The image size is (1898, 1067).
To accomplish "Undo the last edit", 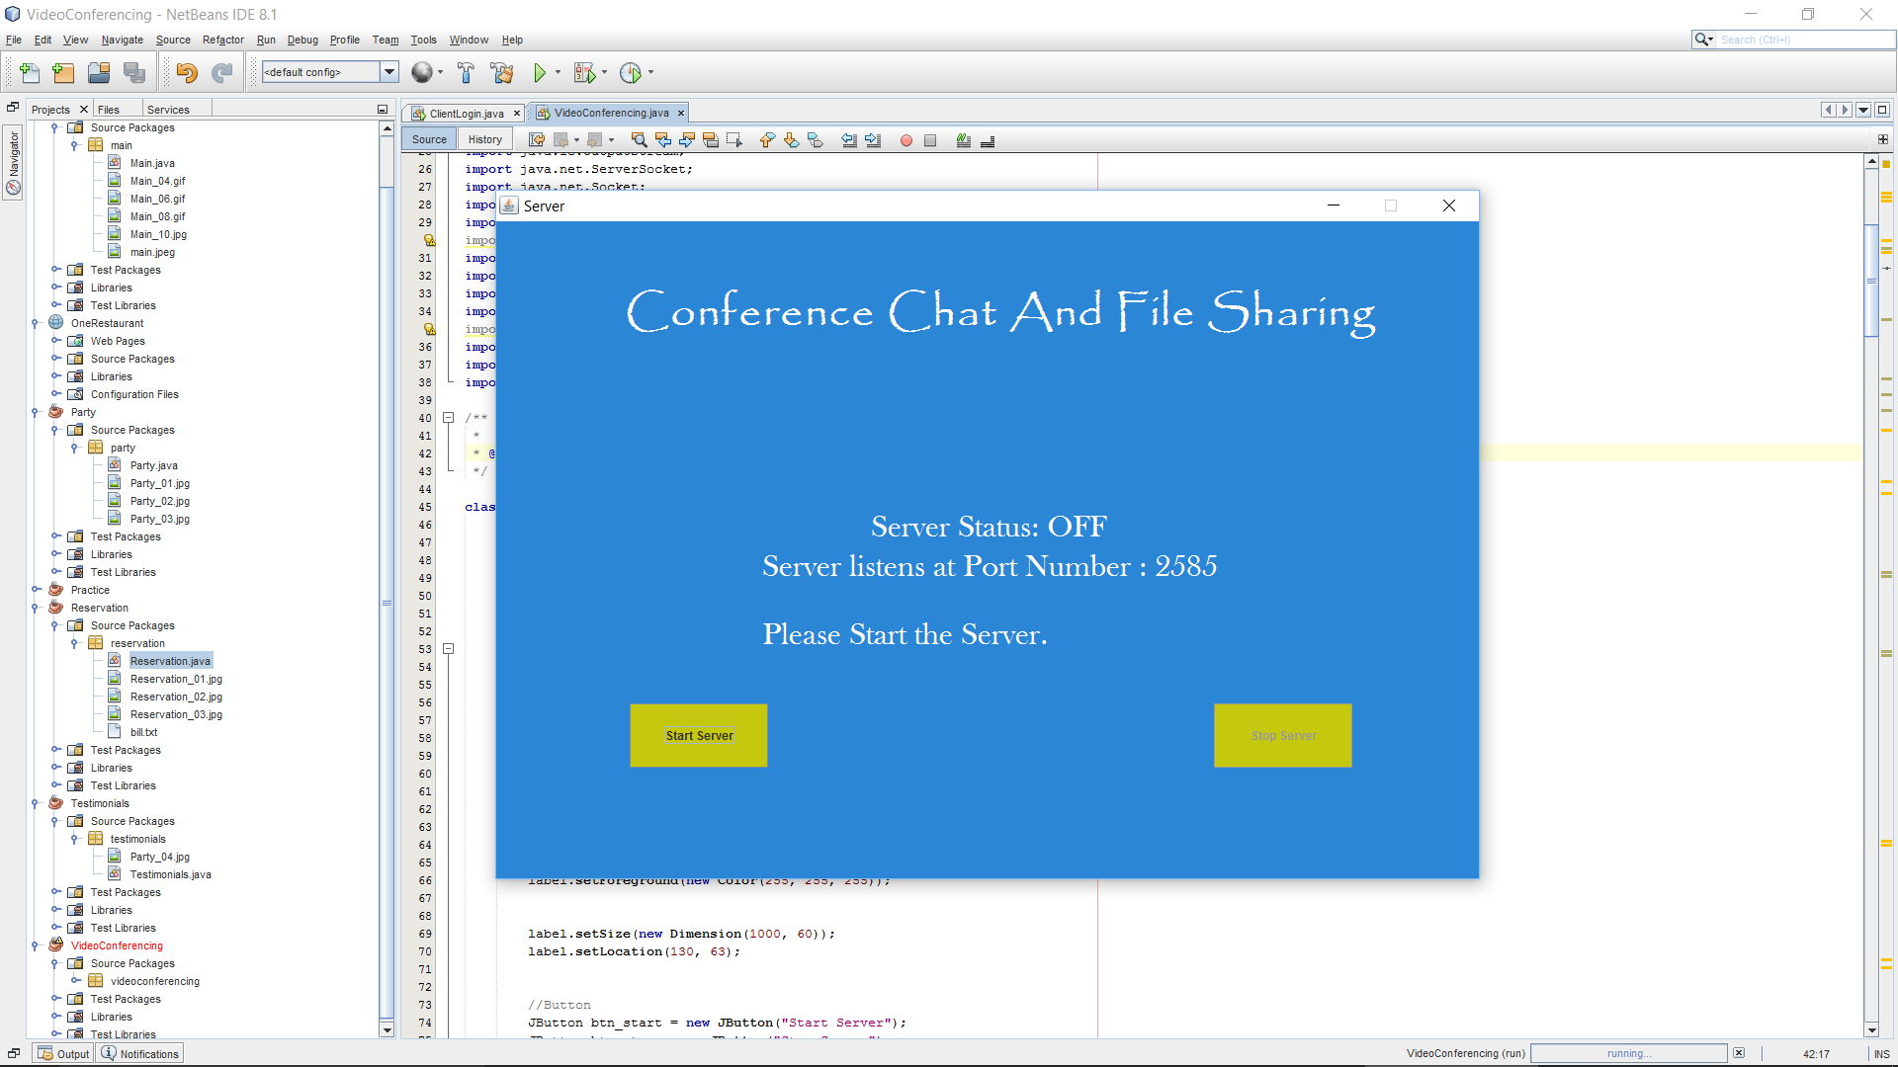I will [x=187, y=72].
